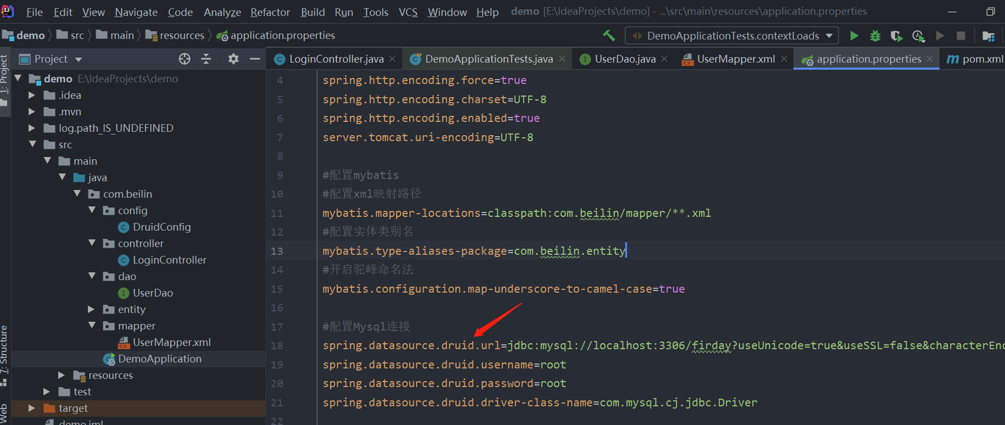Select the java source folder in the tree
The width and height of the screenshot is (1005, 425).
(x=90, y=177)
